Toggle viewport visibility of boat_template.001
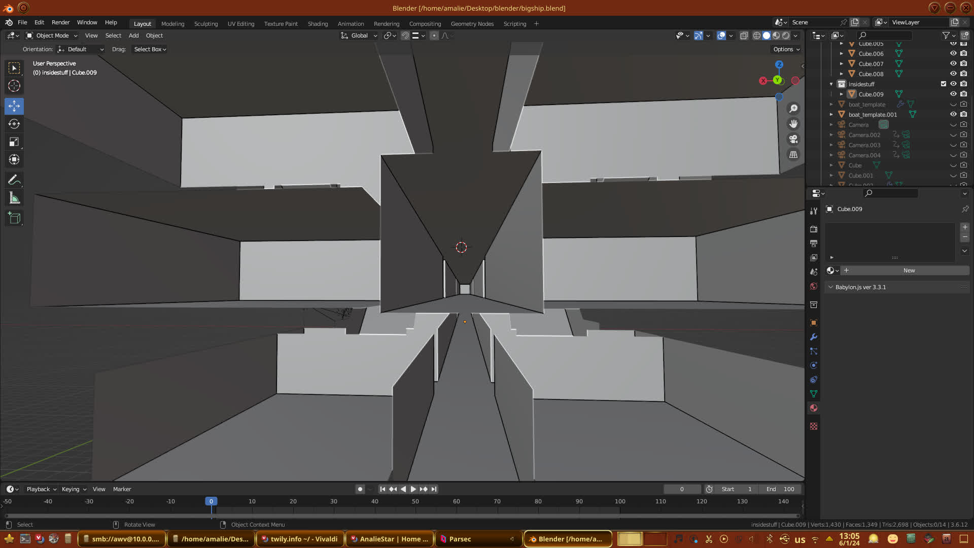 pos(953,114)
